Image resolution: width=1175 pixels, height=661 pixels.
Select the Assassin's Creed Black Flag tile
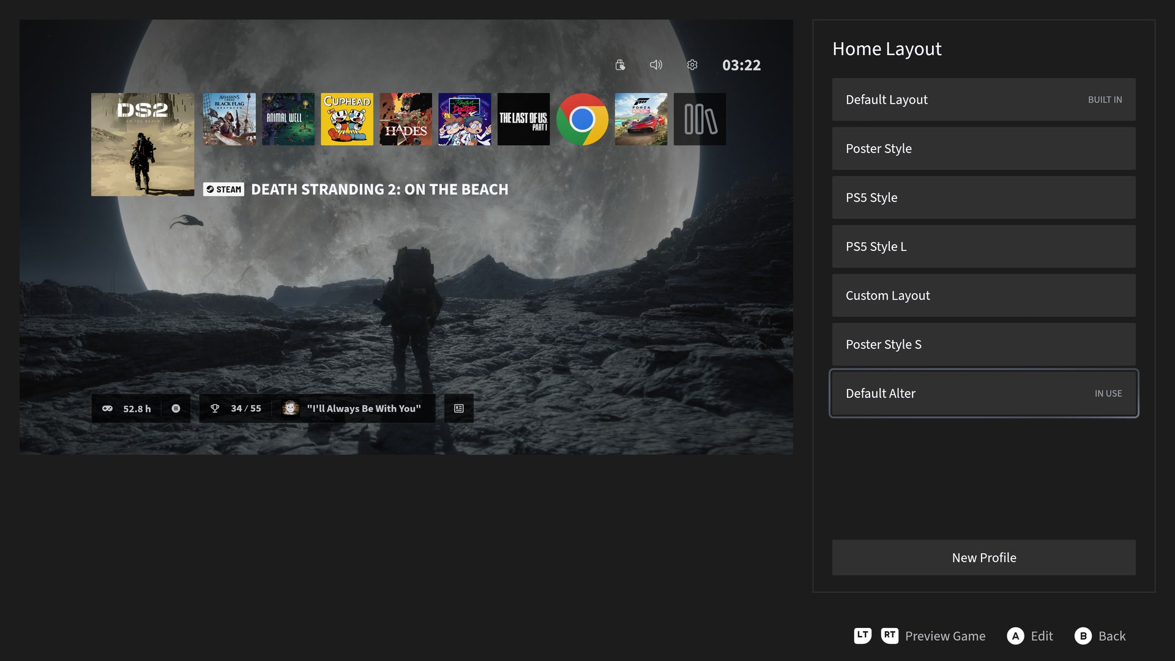pos(229,119)
